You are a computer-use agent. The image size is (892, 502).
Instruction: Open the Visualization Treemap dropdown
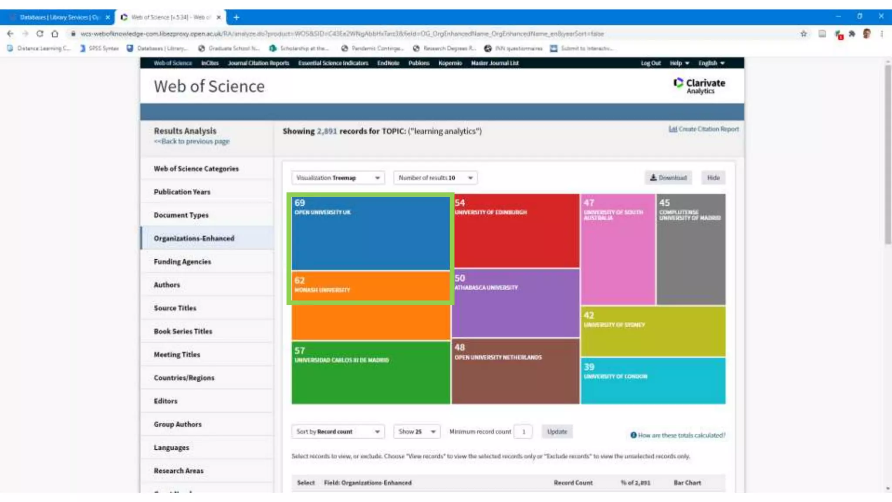[338, 178]
